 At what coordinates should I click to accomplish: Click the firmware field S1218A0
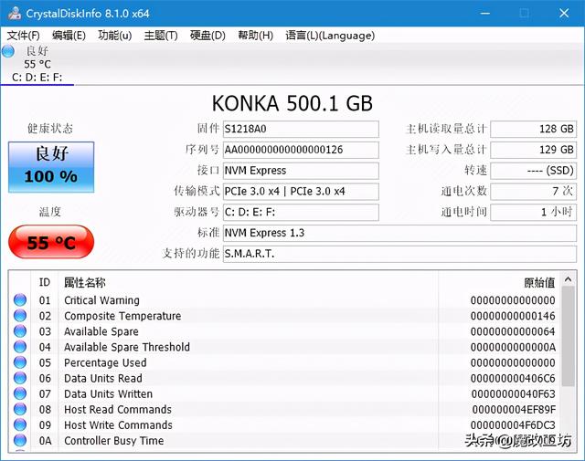point(301,129)
